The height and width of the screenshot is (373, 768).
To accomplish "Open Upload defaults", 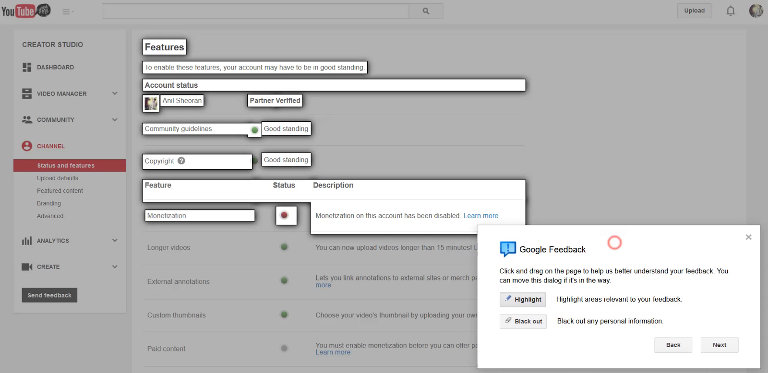I will 58,178.
